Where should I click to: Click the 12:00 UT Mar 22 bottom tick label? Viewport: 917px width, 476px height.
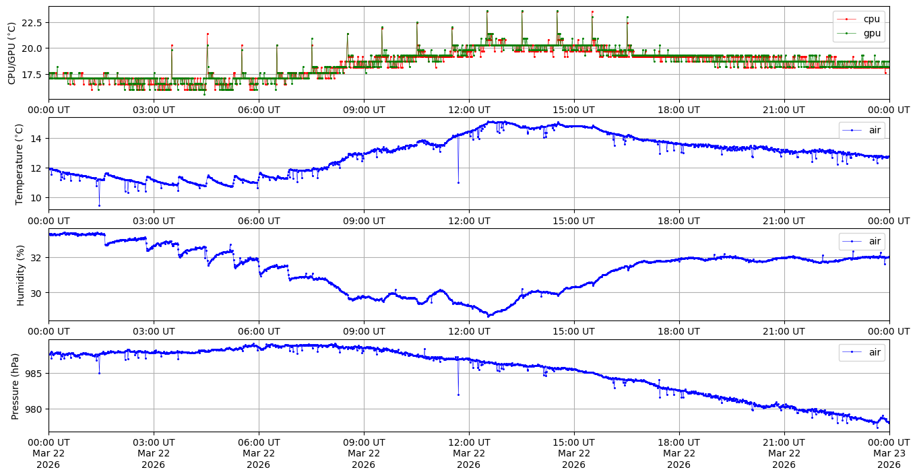click(468, 452)
